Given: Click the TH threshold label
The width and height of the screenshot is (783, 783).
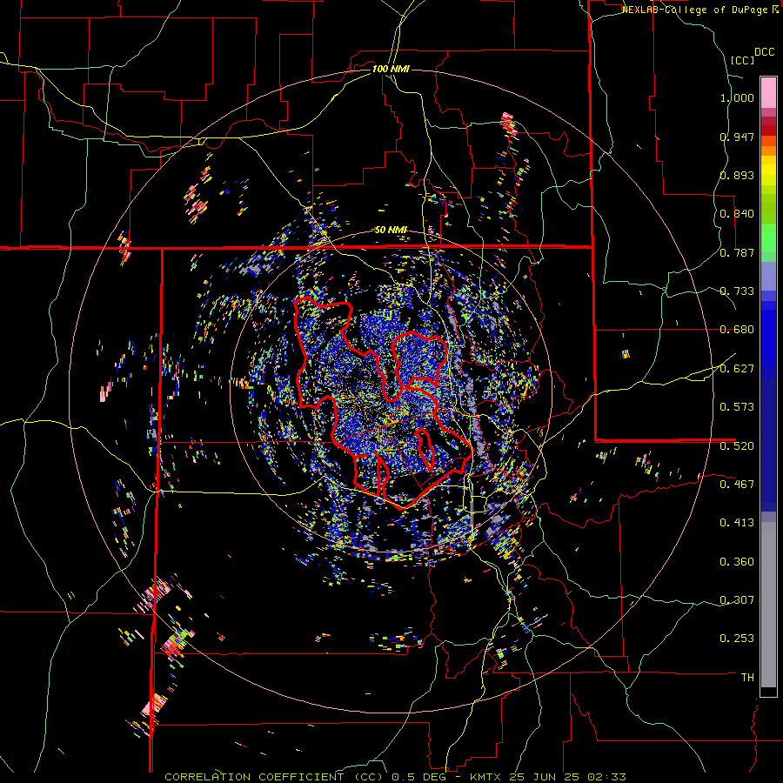Looking at the screenshot, I should (x=747, y=678).
